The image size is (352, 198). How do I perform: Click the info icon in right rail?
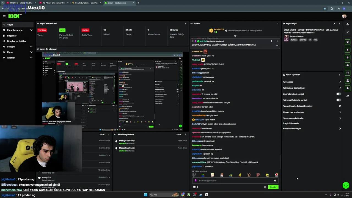tap(348, 24)
